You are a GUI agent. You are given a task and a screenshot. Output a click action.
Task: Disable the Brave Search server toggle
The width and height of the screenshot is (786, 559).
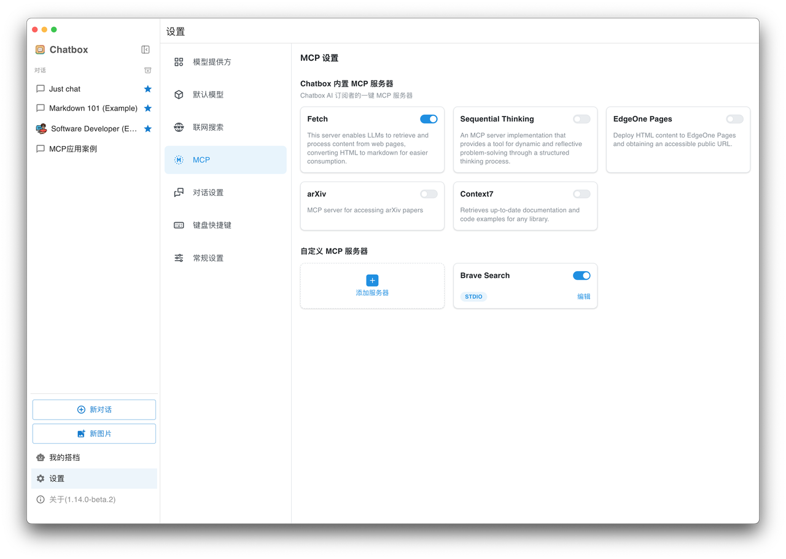(582, 276)
